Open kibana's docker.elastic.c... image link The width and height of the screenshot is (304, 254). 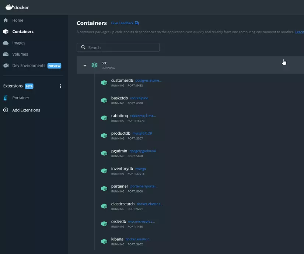pyautogui.click(x=139, y=239)
